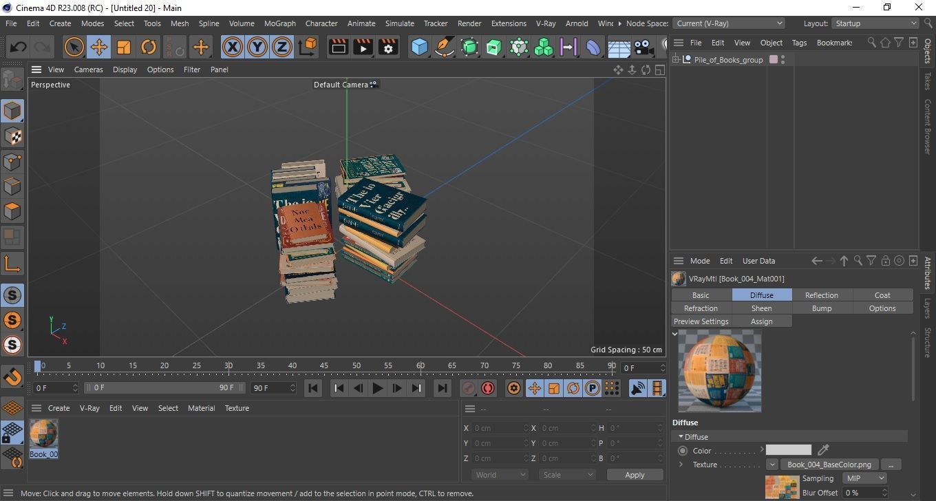Switch to Texture mode checkerboard icon
936x501 pixels.
(x=12, y=136)
